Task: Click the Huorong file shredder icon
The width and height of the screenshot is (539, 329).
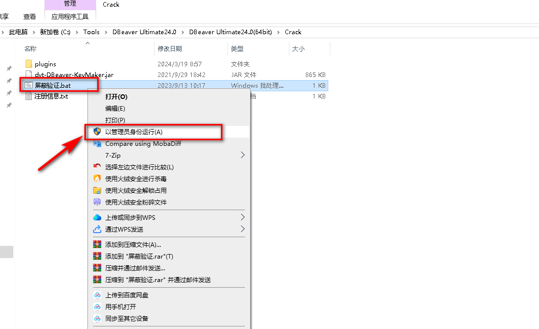Action: (x=97, y=202)
